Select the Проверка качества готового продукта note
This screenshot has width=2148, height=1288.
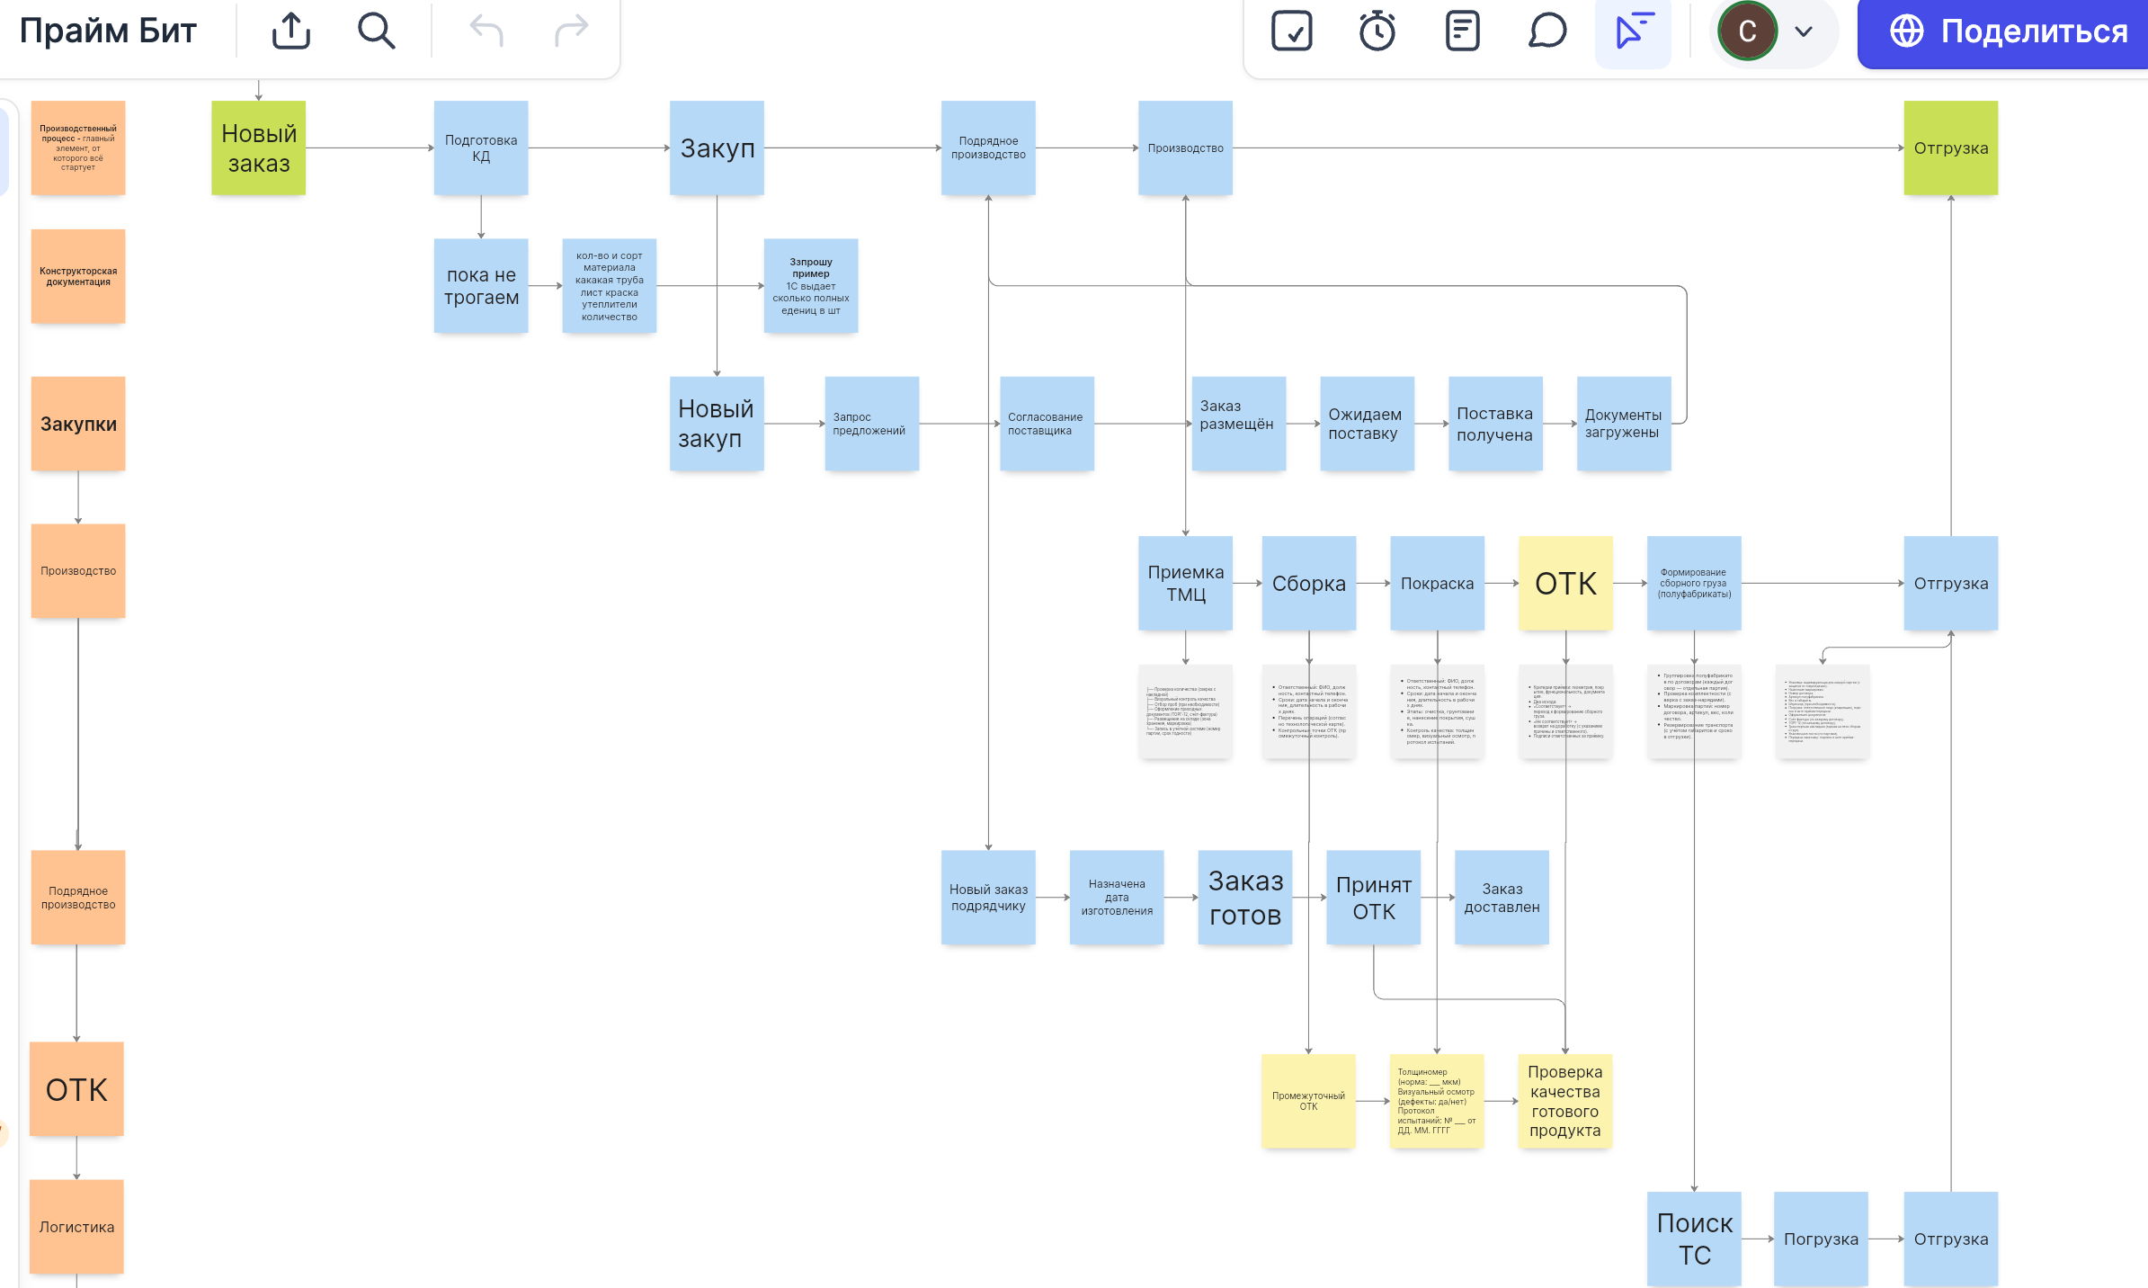click(x=1564, y=1101)
